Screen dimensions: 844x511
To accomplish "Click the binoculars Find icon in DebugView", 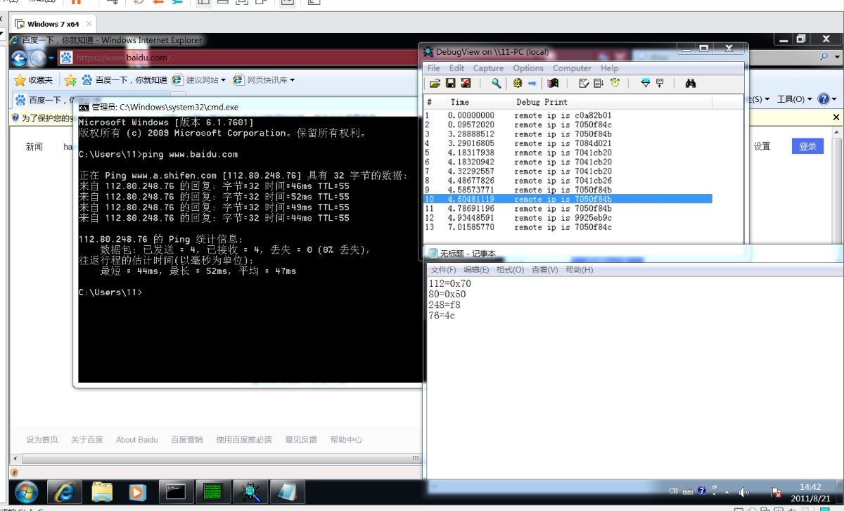I will pos(691,84).
